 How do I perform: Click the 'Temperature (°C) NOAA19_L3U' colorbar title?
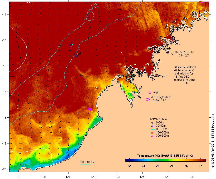pyautogui.click(x=158, y=156)
